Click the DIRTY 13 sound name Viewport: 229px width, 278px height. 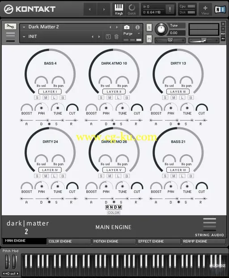click(x=178, y=63)
